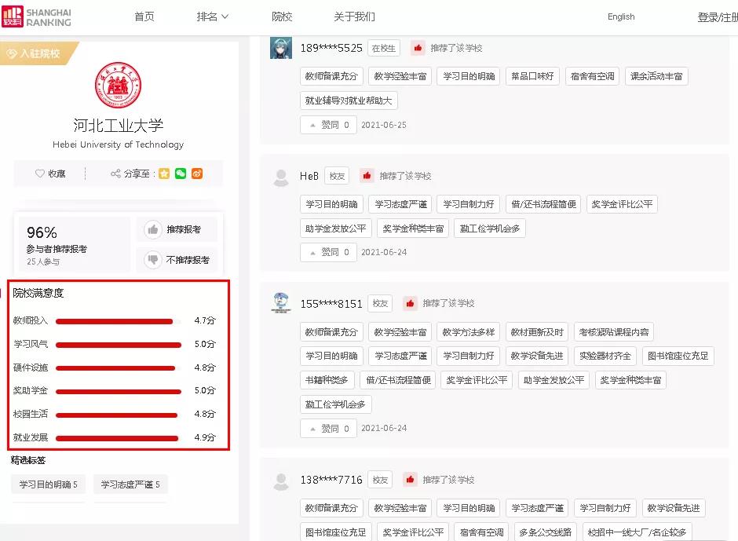Image resolution: width=738 pixels, height=541 pixels.
Task: Click the red thumbs-up icon beside HeB
Action: (x=367, y=176)
